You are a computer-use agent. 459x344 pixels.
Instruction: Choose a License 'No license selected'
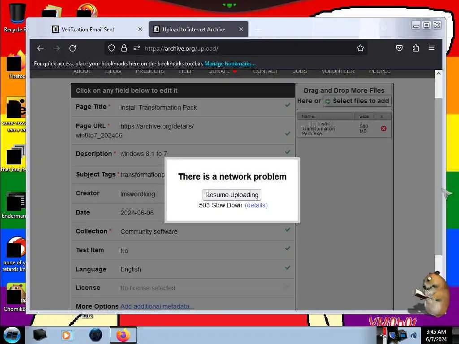pyautogui.click(x=148, y=288)
